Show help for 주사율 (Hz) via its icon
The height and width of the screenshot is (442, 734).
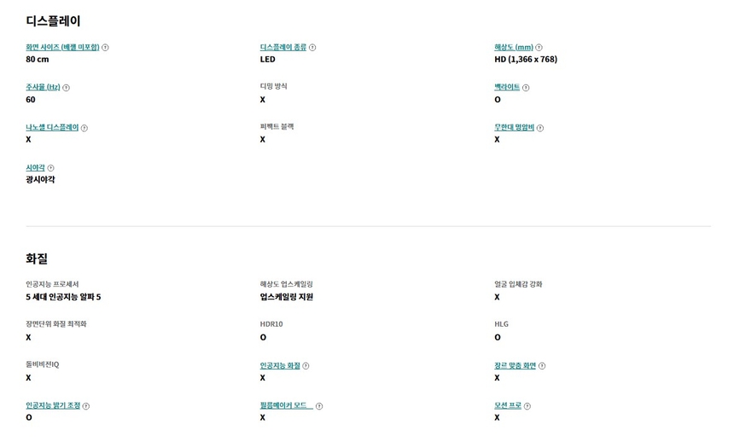67,88
